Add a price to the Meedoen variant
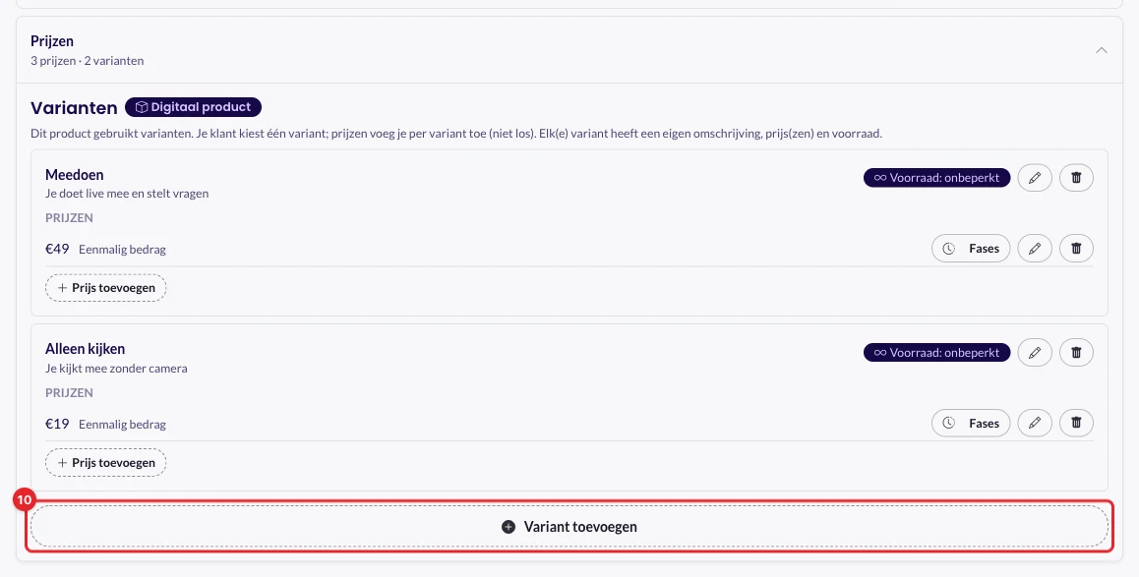The image size is (1139, 577). coord(106,287)
